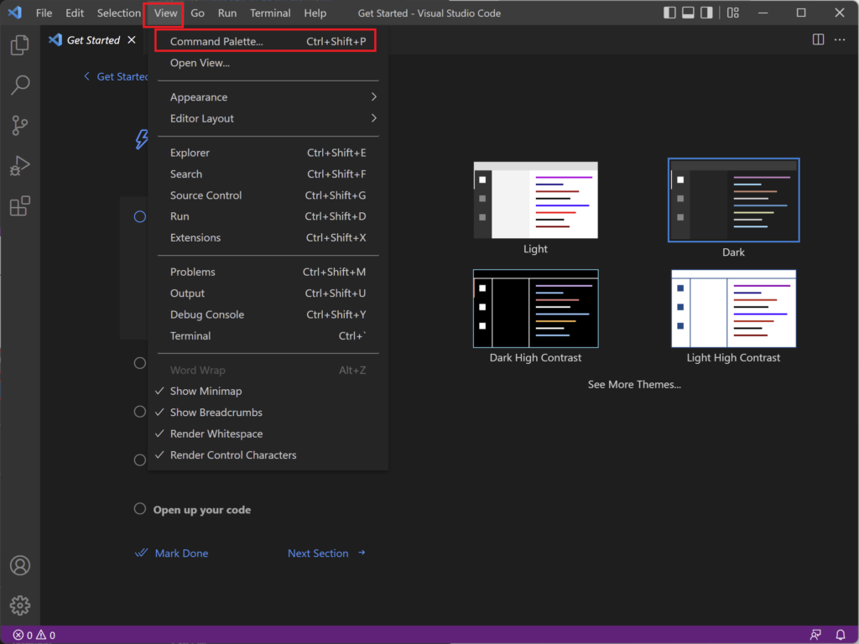Select the Dark High Contrast theme thumbnail
859x644 pixels.
pos(535,309)
